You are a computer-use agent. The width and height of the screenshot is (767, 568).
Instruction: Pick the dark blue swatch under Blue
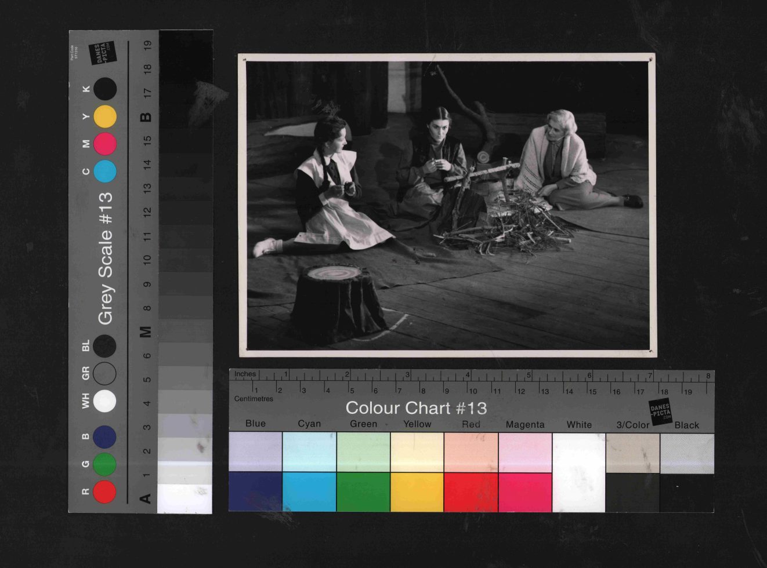(255, 491)
